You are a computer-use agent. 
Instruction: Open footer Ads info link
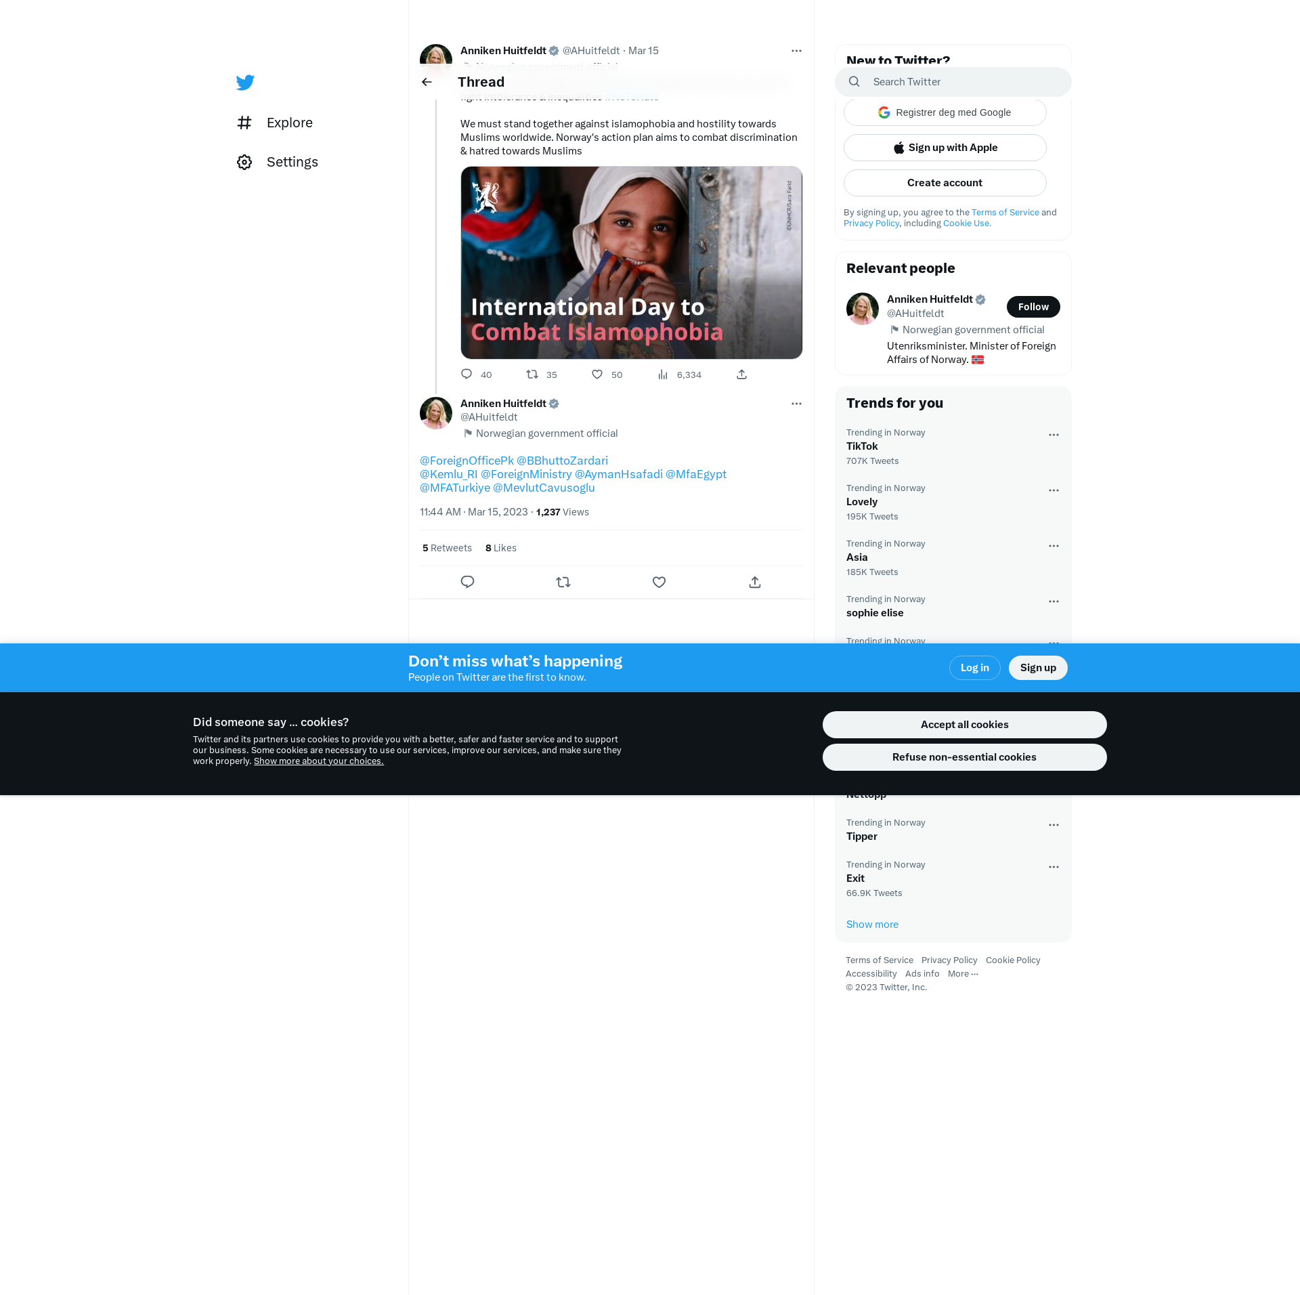point(922,974)
